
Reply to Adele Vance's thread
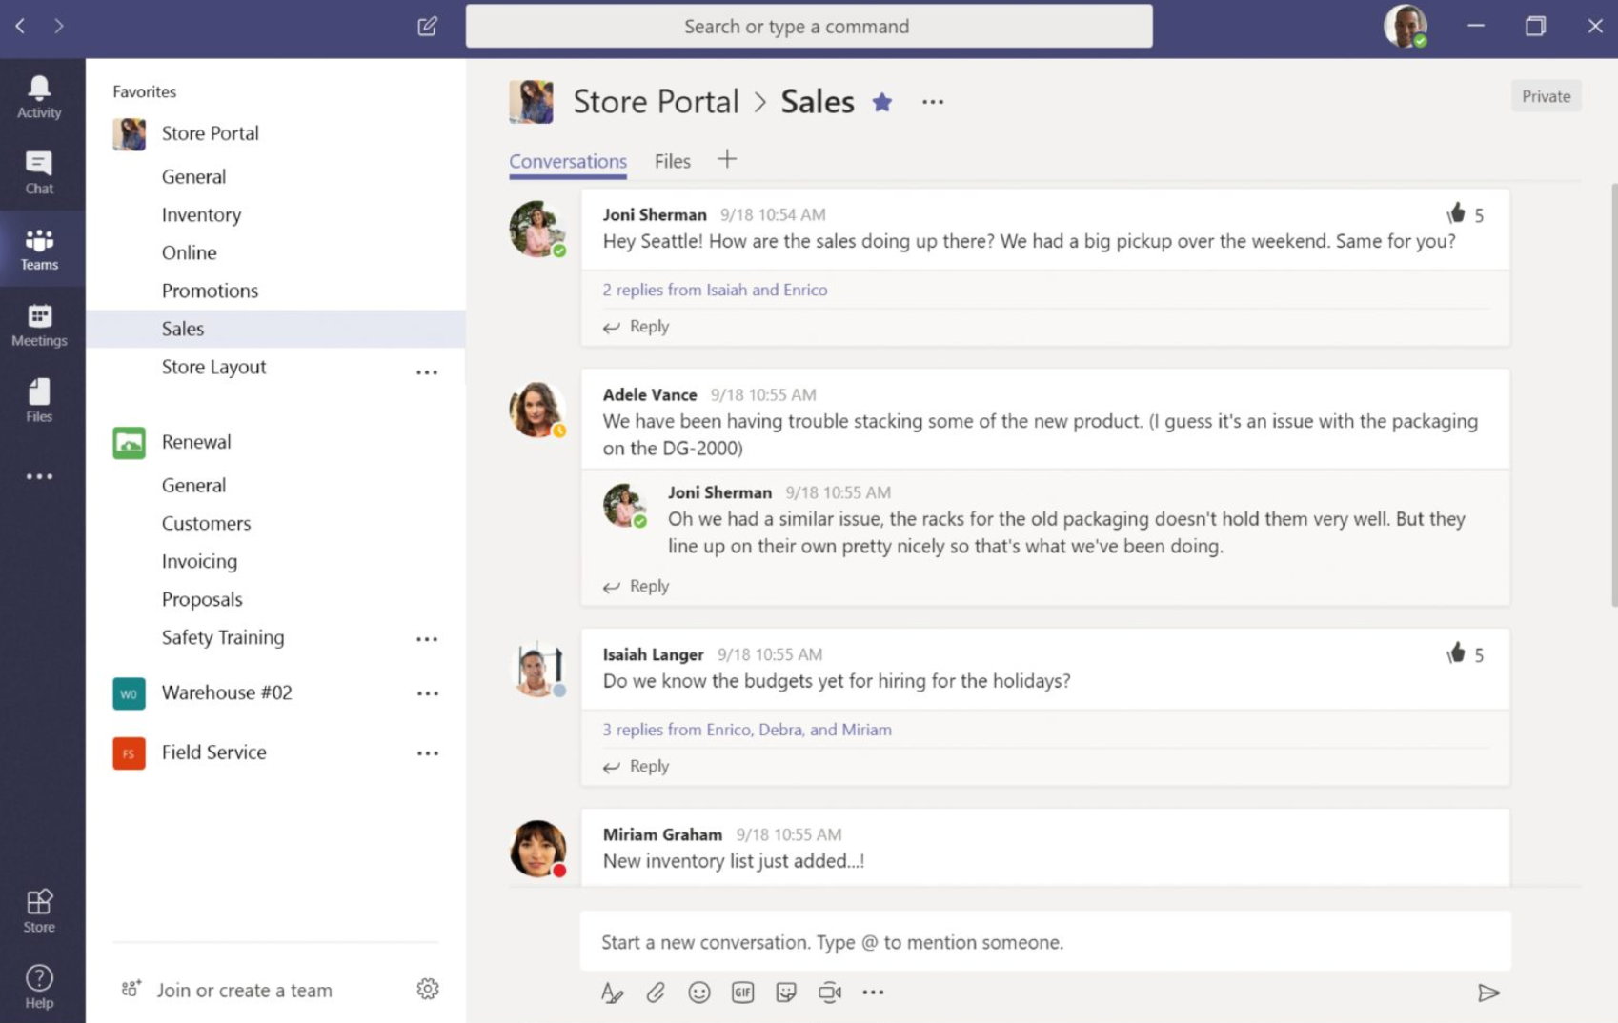click(648, 586)
